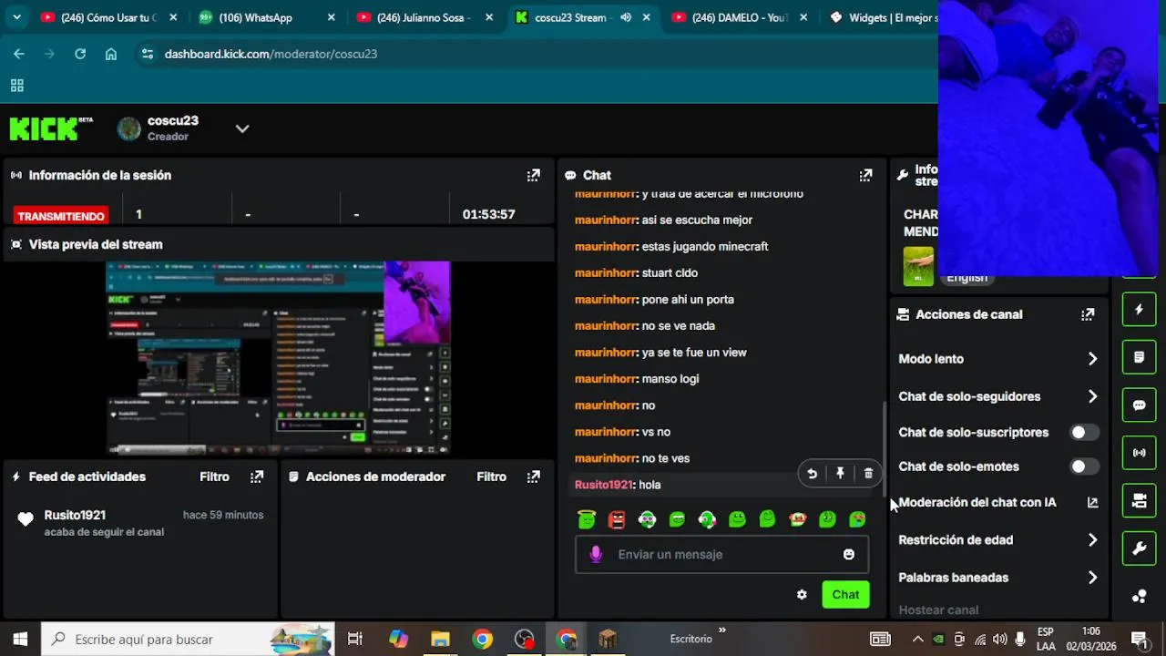Pin Rusito1921's hola message
This screenshot has height=656, width=1166.
(840, 474)
